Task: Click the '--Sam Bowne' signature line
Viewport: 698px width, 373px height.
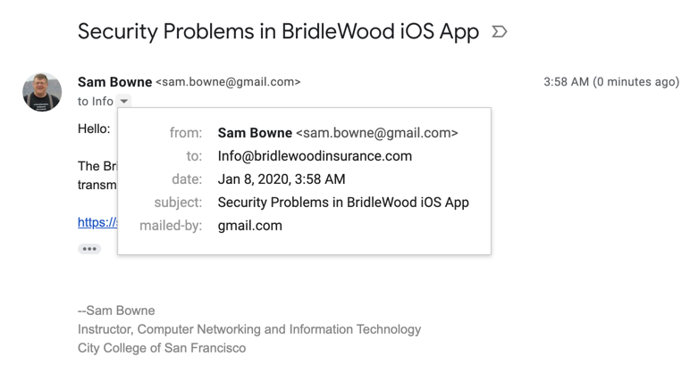Action: coord(116,311)
